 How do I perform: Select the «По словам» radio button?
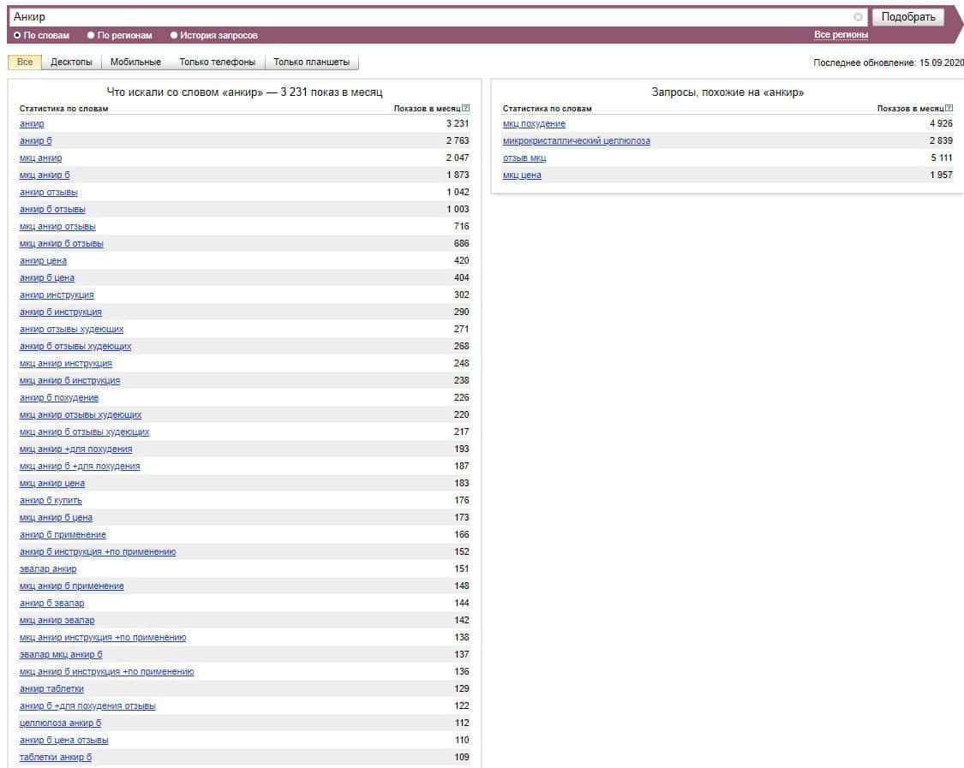[x=17, y=36]
